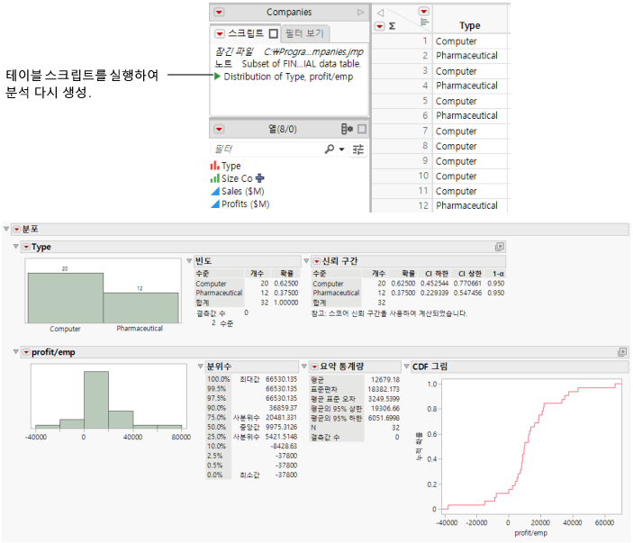Open the profit/emp red triangle options menu
Image resolution: width=633 pixels, height=543 pixels.
[x=26, y=352]
